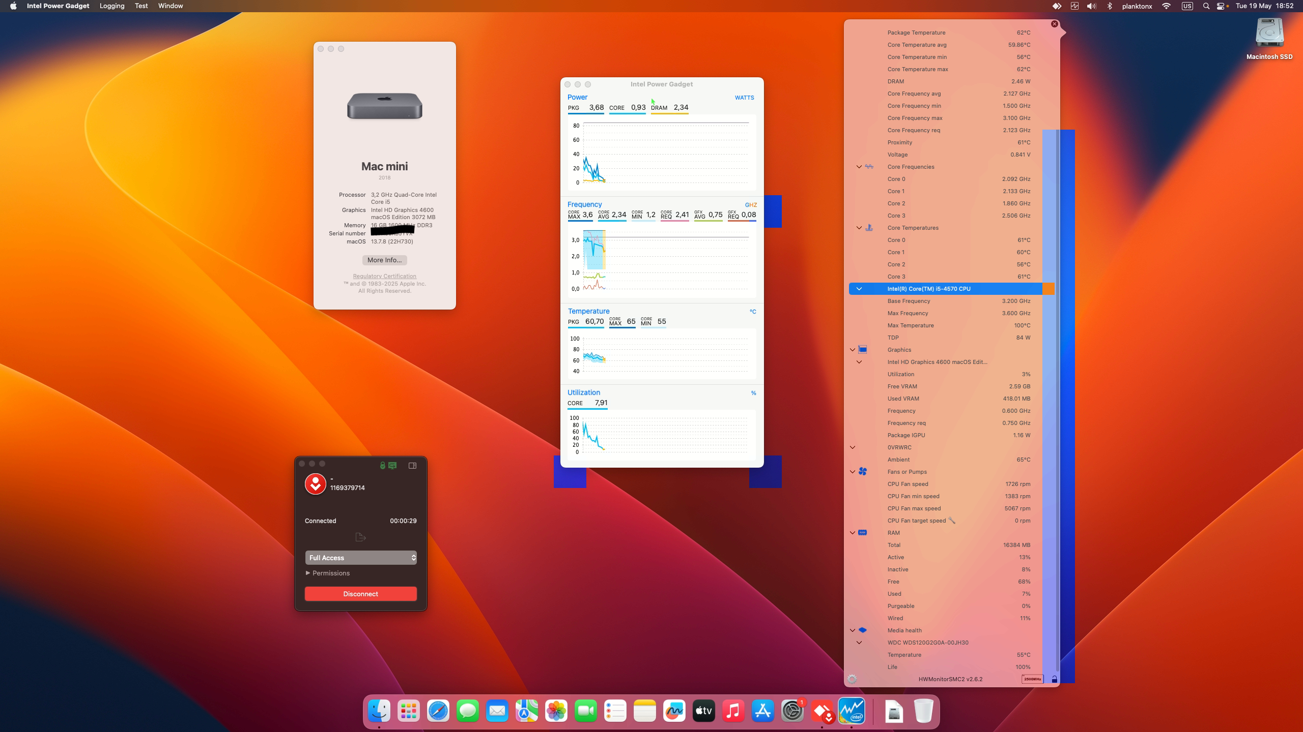Open the Full Access profile dropdown
The image size is (1303, 732).
(x=361, y=558)
